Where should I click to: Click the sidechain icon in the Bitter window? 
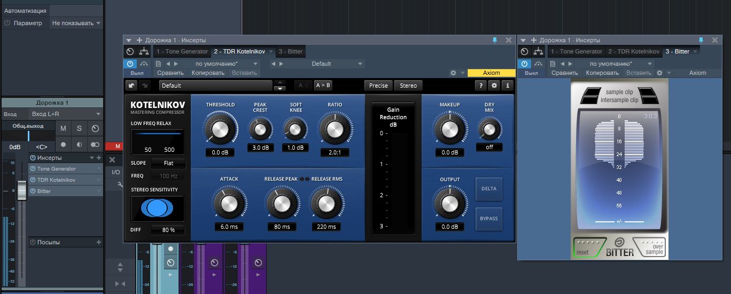click(538, 64)
